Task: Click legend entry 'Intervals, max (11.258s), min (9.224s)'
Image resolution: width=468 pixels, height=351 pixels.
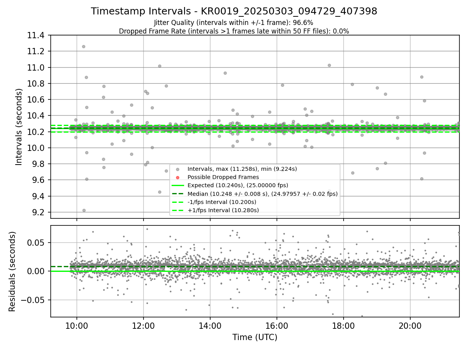Action: (242, 169)
